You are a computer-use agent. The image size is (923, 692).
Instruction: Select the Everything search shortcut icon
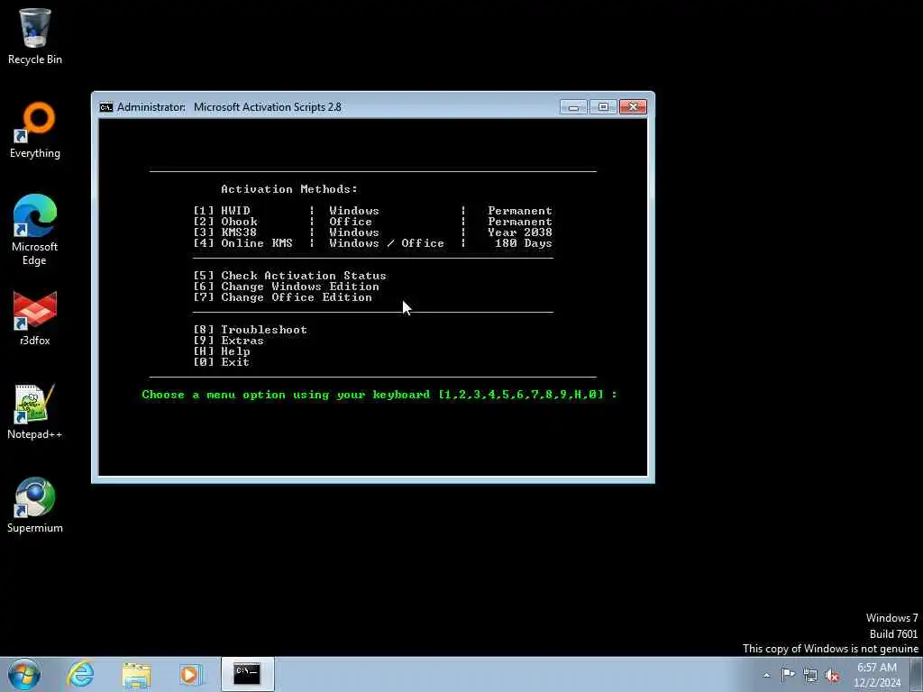tap(35, 130)
